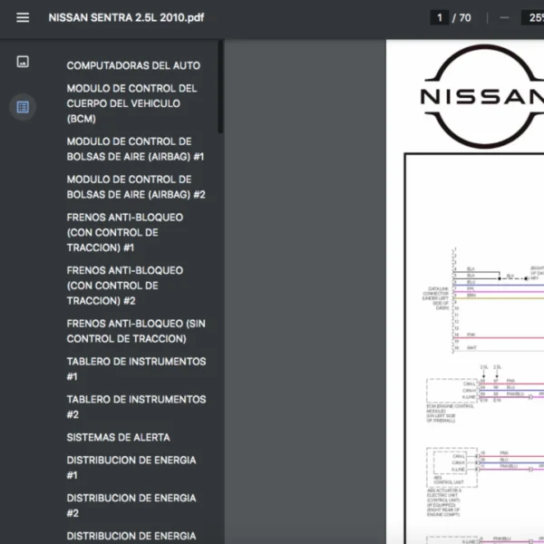Jump to BOLSAS DE AIRE (AIRBAG) #2 section
The width and height of the screenshot is (544, 544).
tap(135, 187)
